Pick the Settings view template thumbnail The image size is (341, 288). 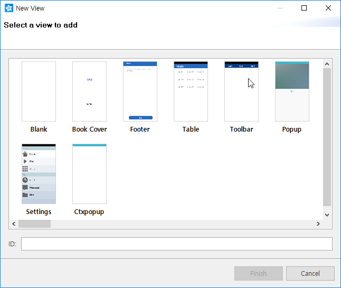[39, 173]
